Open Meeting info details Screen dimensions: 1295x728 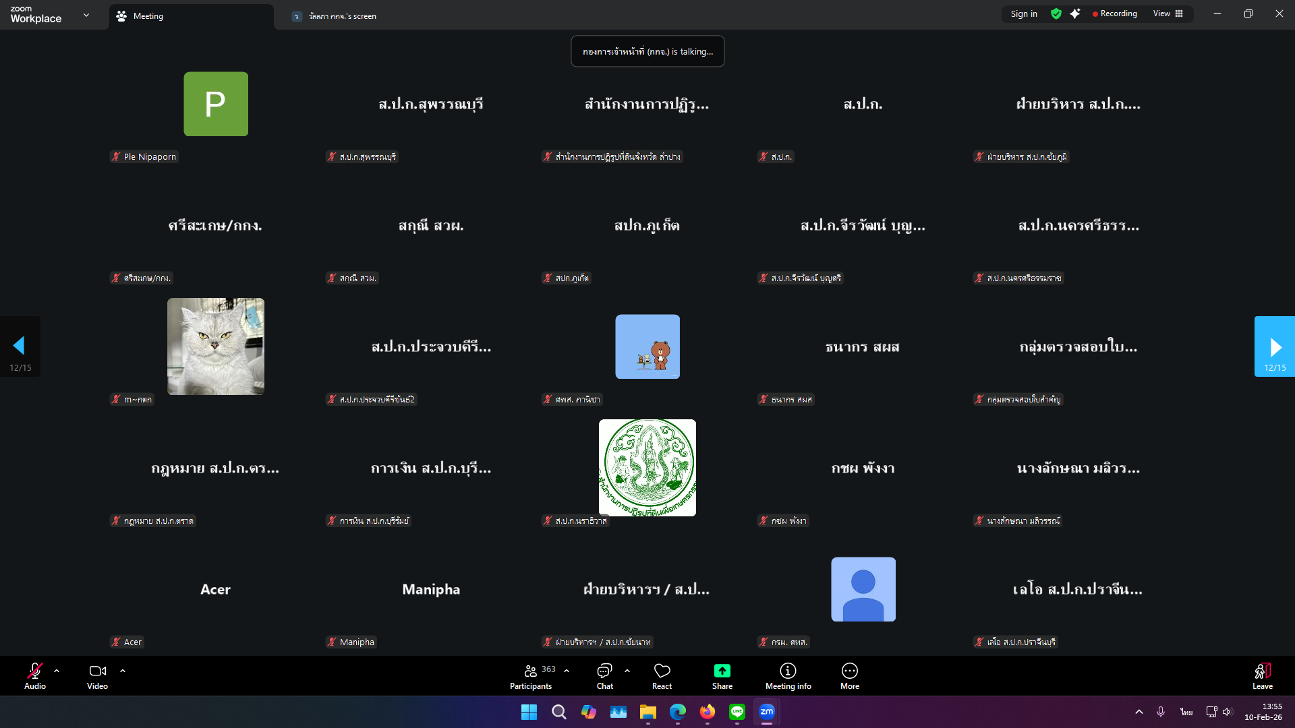tap(788, 676)
